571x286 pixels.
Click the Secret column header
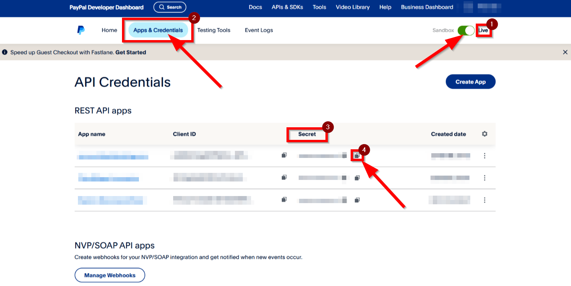[x=307, y=134]
